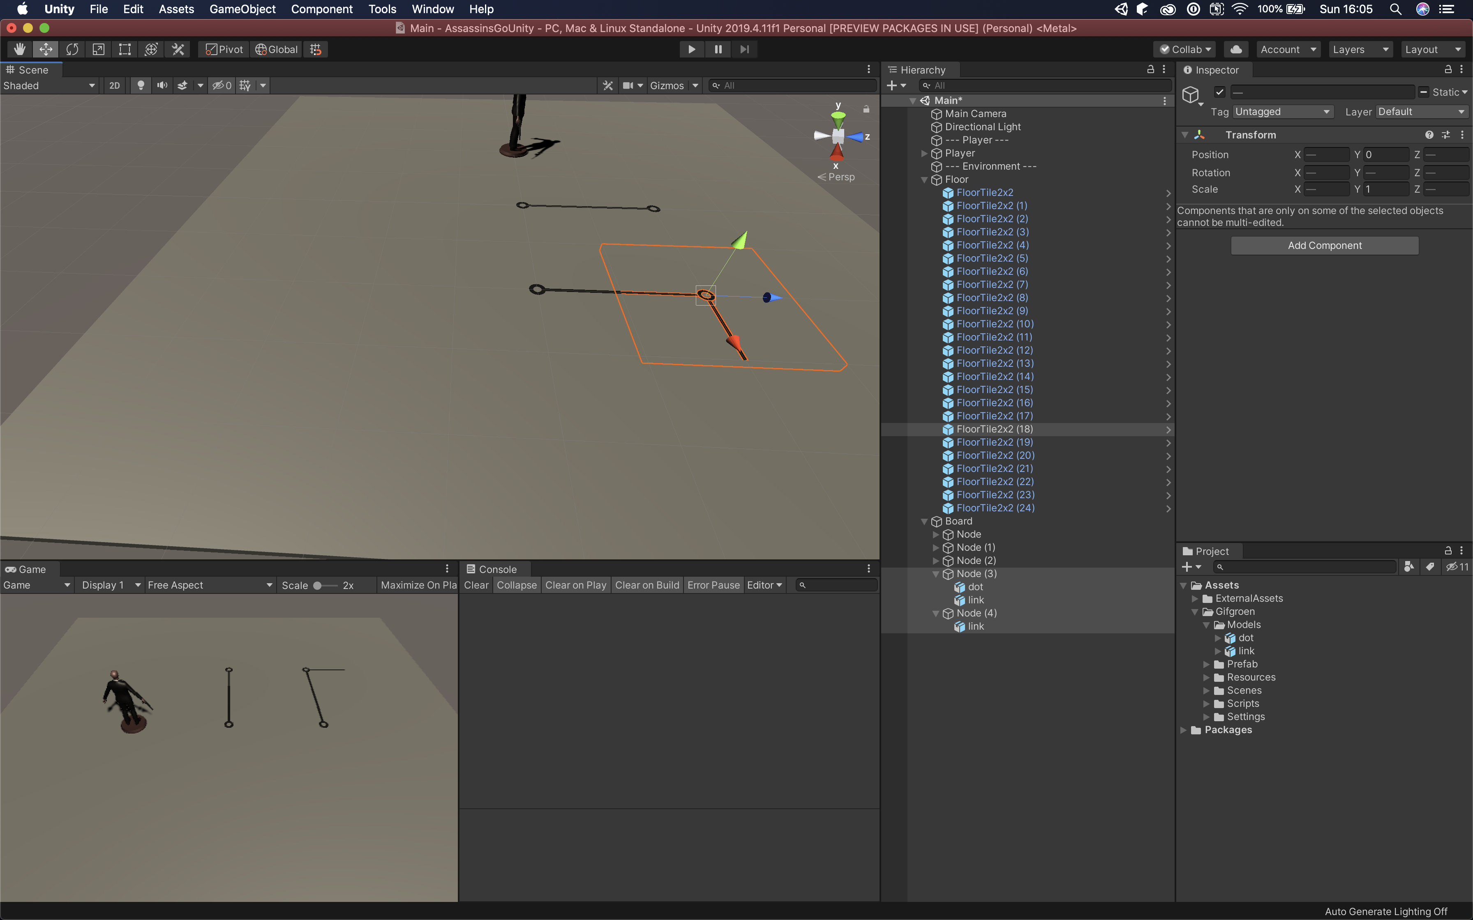1473x920 pixels.
Task: Open the GameObject menu
Action: click(242, 9)
